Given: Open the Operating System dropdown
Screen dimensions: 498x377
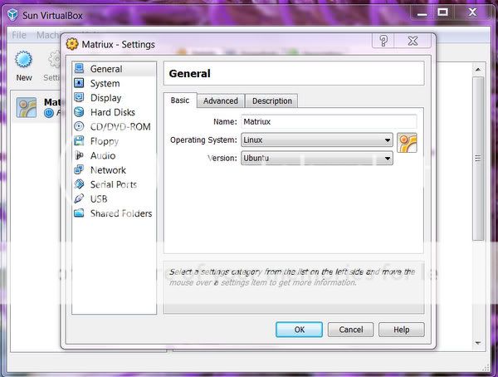Looking at the screenshot, I should coord(317,140).
